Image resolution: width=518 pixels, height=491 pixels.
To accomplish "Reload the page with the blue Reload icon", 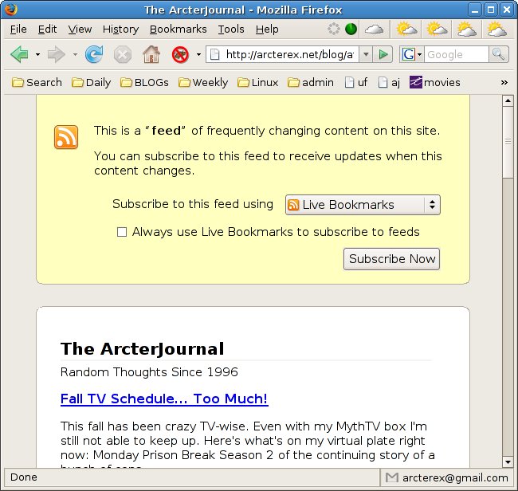I will click(94, 54).
